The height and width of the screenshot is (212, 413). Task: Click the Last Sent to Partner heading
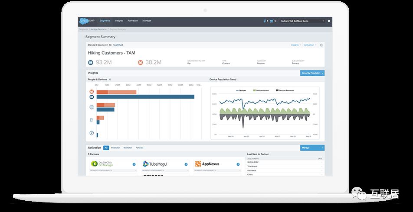pyautogui.click(x=258, y=154)
